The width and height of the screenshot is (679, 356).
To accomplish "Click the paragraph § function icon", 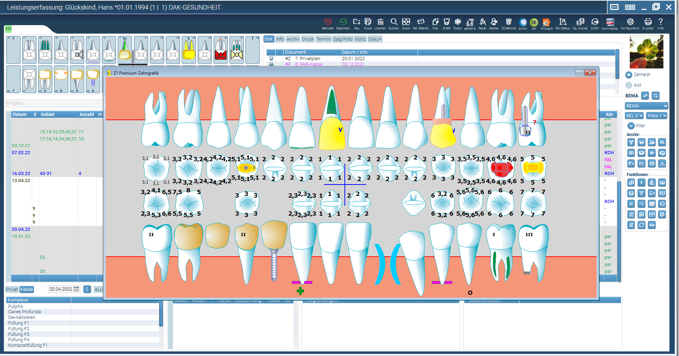I will pyautogui.click(x=642, y=182).
